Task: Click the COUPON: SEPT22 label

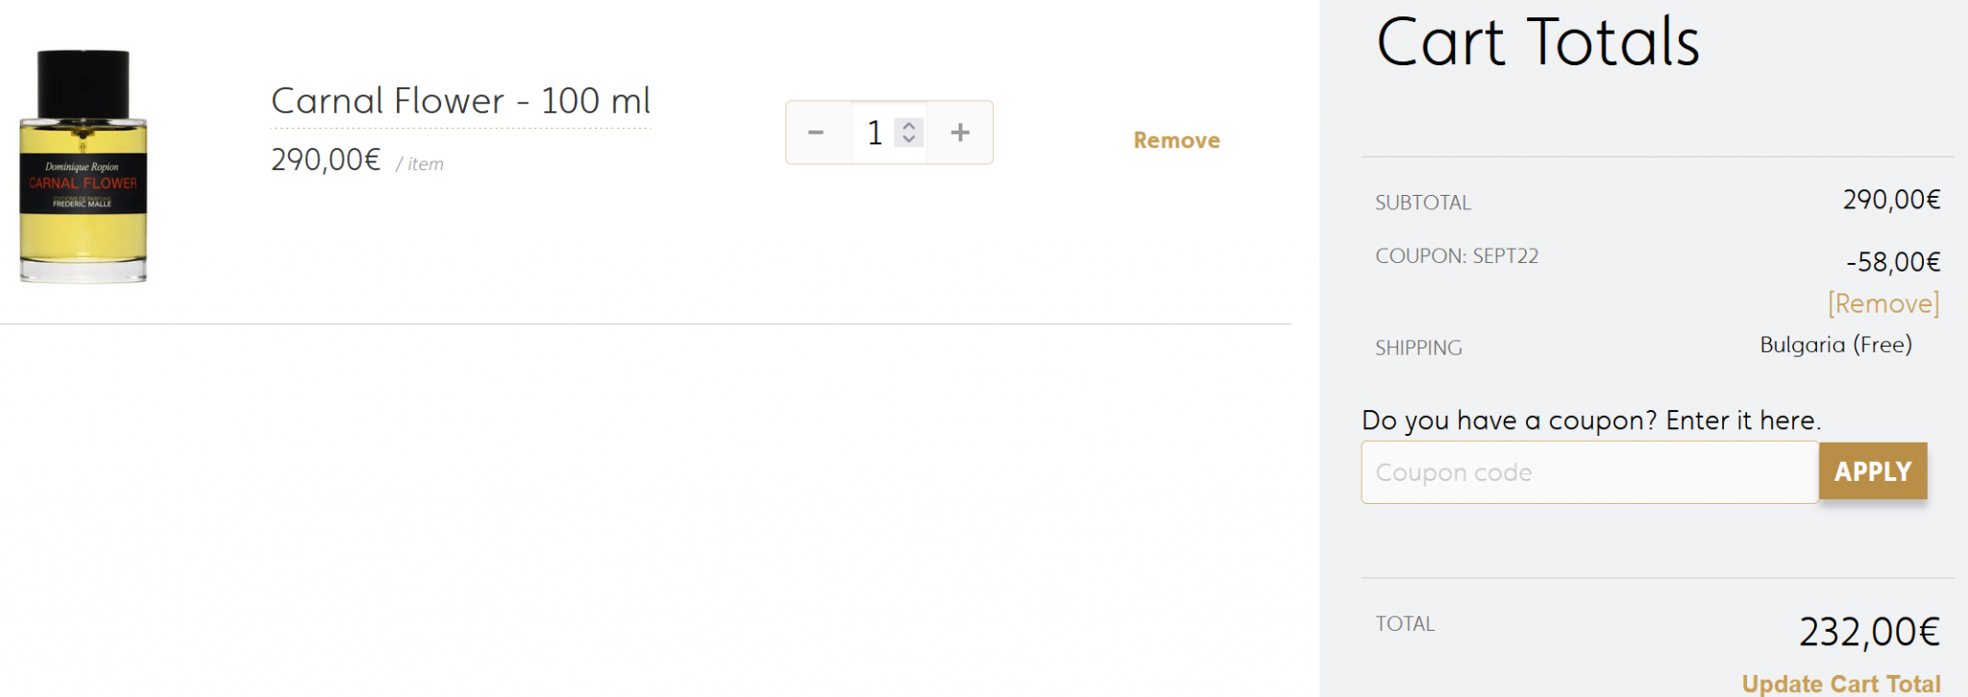Action: [x=1457, y=256]
